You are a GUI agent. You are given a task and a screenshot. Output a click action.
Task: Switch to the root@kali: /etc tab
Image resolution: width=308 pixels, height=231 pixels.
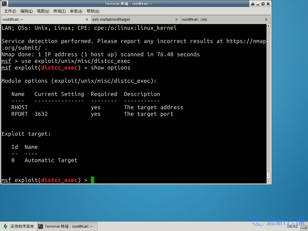[x=223, y=20]
